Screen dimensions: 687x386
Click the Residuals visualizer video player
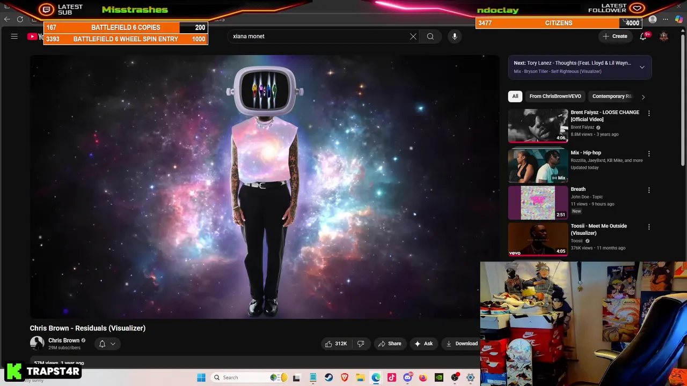[265, 187]
